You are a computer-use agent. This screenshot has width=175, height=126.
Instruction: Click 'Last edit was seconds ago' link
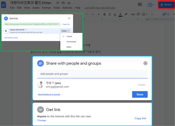[x=100, y=8]
